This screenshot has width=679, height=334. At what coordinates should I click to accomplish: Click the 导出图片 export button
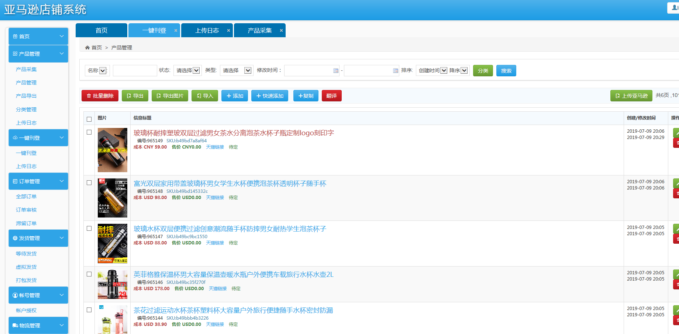[170, 96]
